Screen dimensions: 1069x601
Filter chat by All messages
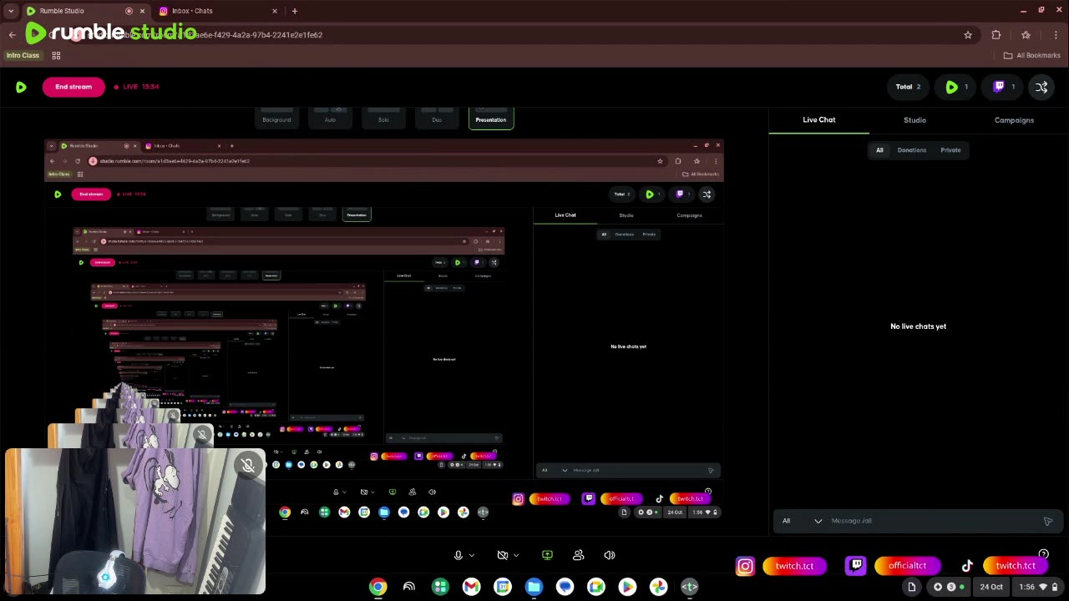[879, 150]
